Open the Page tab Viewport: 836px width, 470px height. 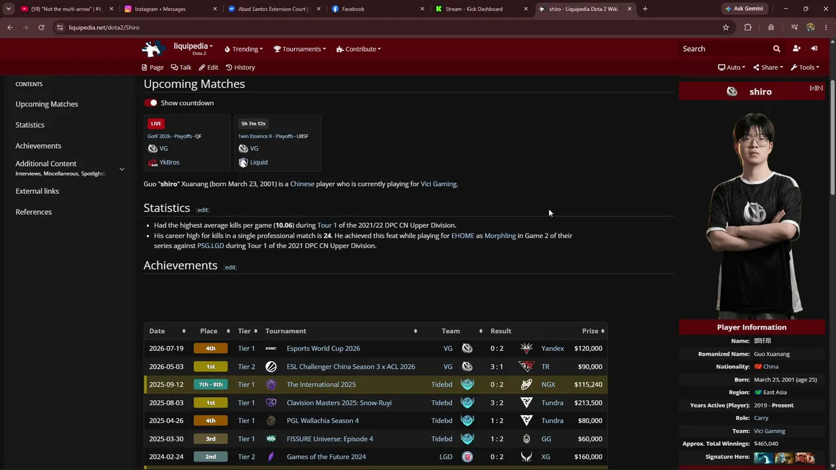pos(152,67)
